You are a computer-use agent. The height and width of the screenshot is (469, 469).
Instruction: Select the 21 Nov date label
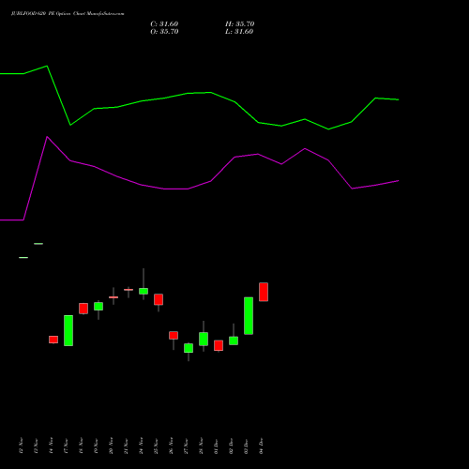point(126,446)
